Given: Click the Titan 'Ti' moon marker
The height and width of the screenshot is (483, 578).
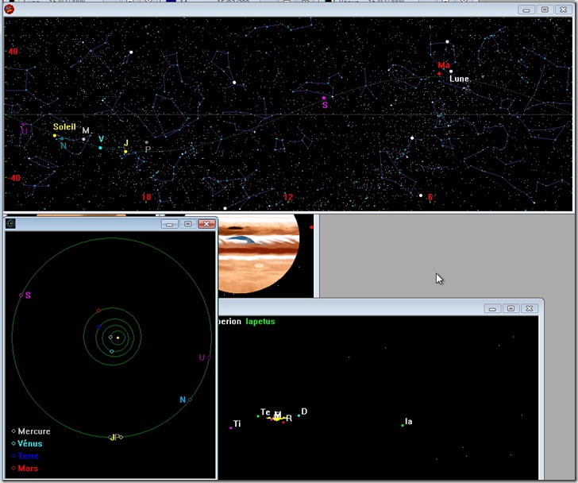Looking at the screenshot, I should coord(231,427).
